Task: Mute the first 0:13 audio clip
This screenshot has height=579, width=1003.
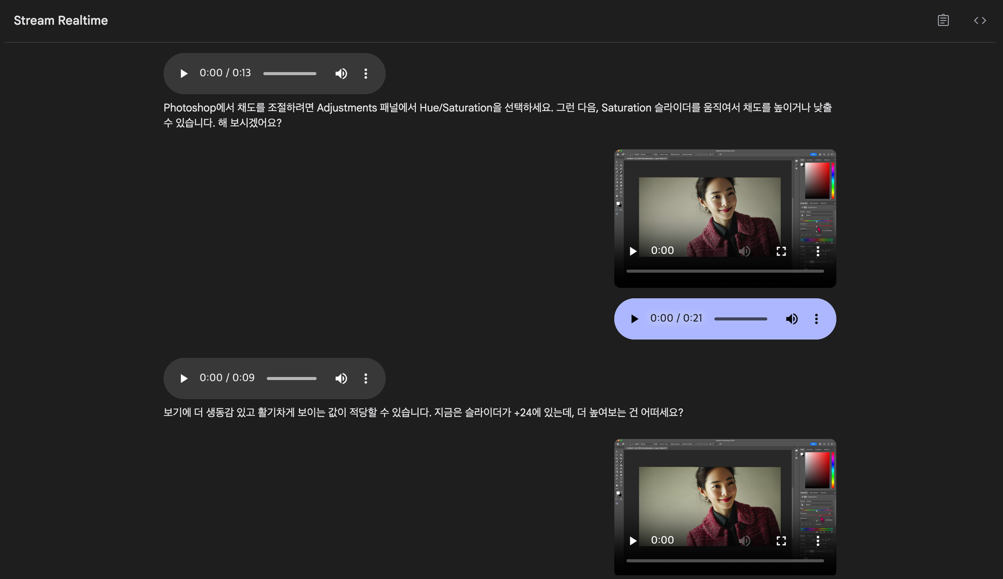Action: pyautogui.click(x=341, y=74)
